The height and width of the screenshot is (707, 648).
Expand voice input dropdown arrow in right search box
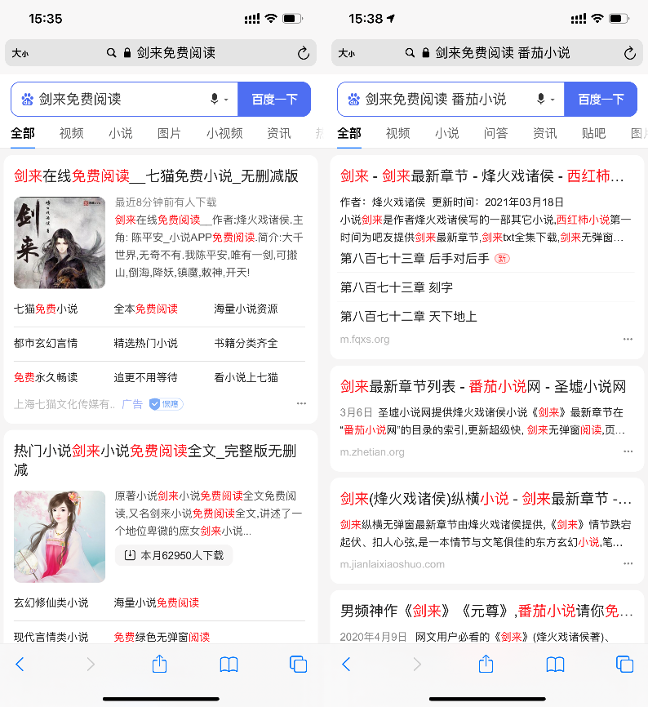(x=553, y=100)
